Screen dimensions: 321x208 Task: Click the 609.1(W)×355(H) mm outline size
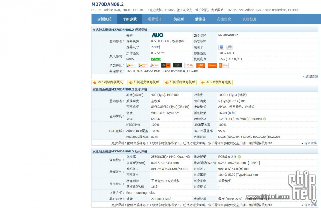234,169
